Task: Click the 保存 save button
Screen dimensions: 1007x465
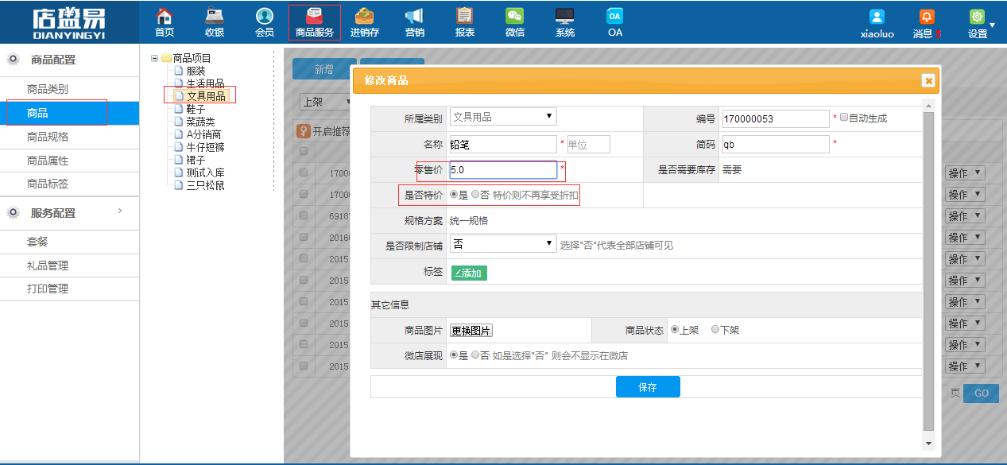Action: tap(648, 387)
